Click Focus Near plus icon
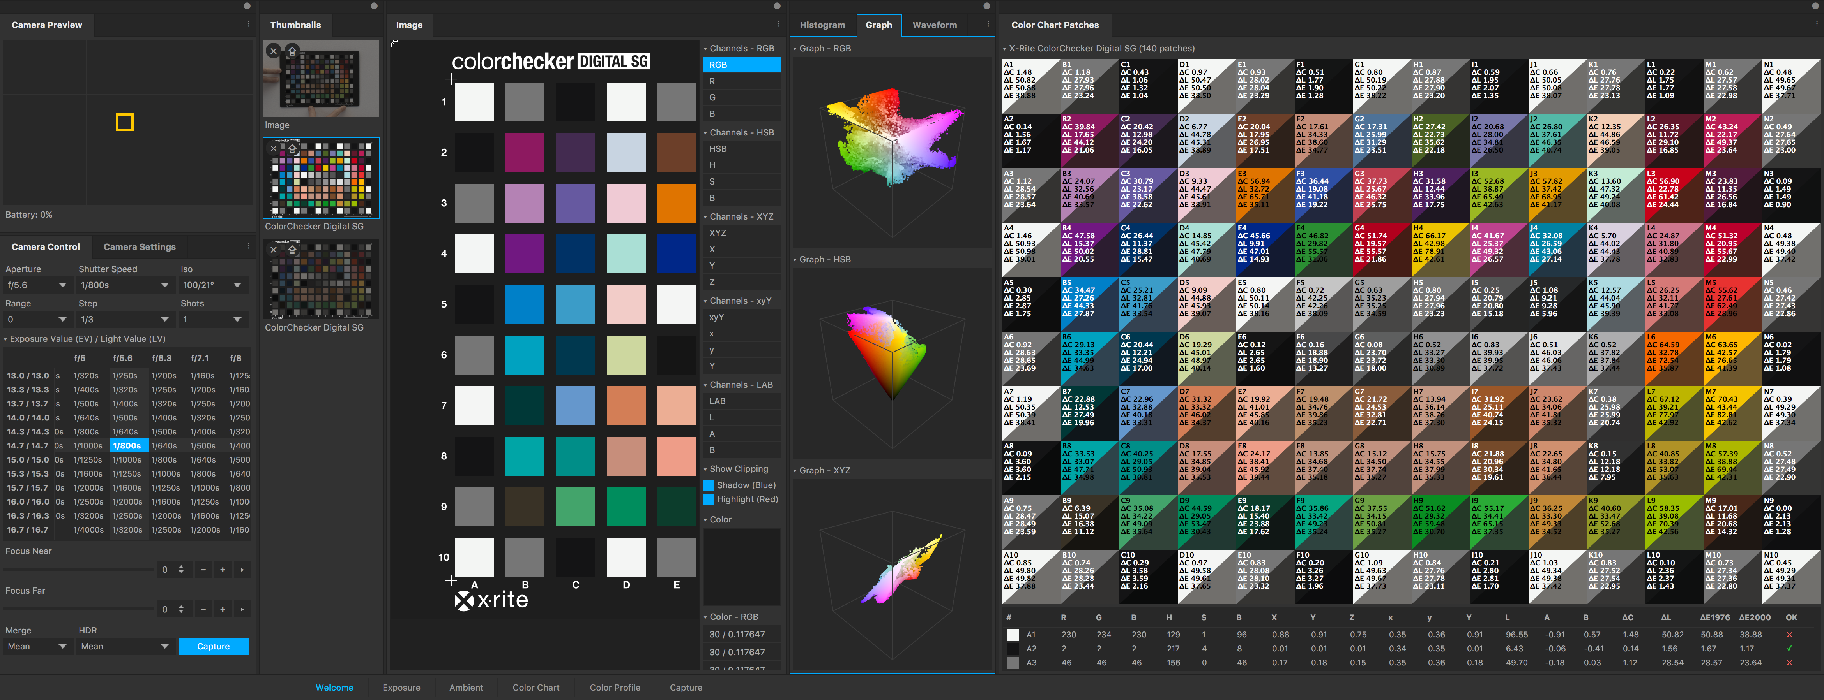This screenshot has height=700, width=1824. [x=222, y=570]
